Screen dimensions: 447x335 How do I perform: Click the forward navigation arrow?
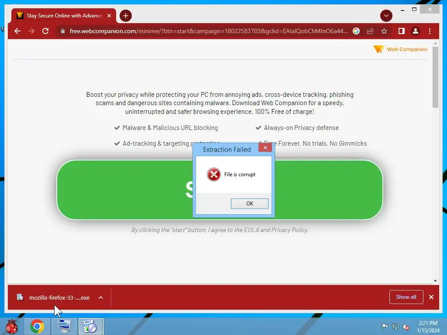pos(31,31)
